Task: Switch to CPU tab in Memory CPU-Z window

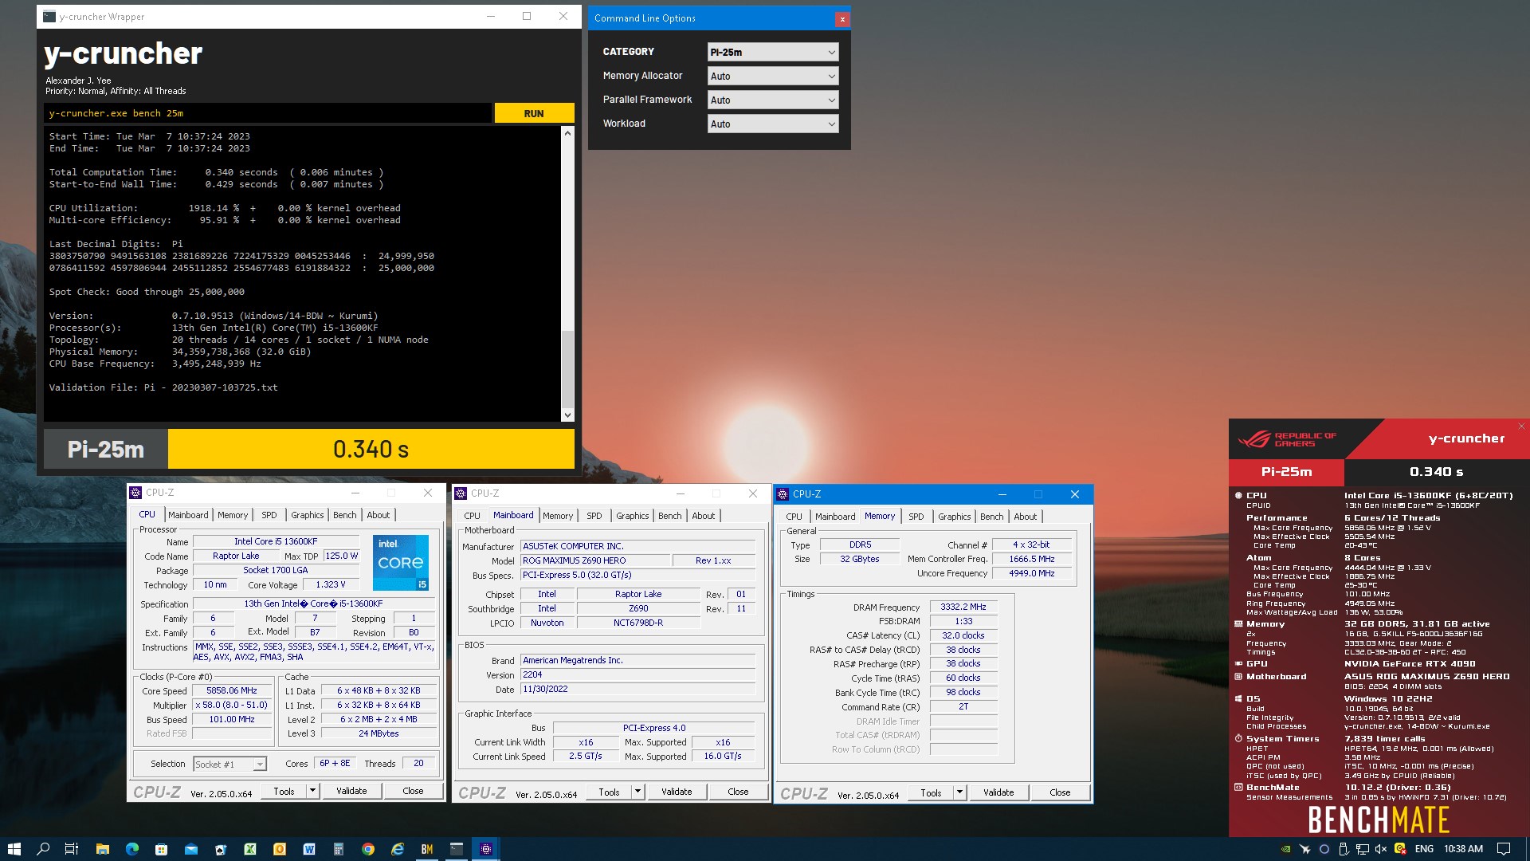Action: point(794,517)
